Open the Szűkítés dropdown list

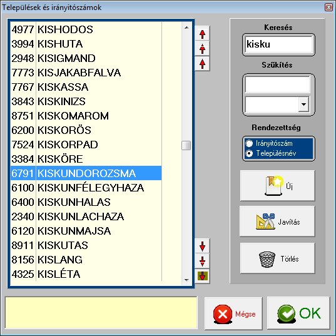(303, 104)
